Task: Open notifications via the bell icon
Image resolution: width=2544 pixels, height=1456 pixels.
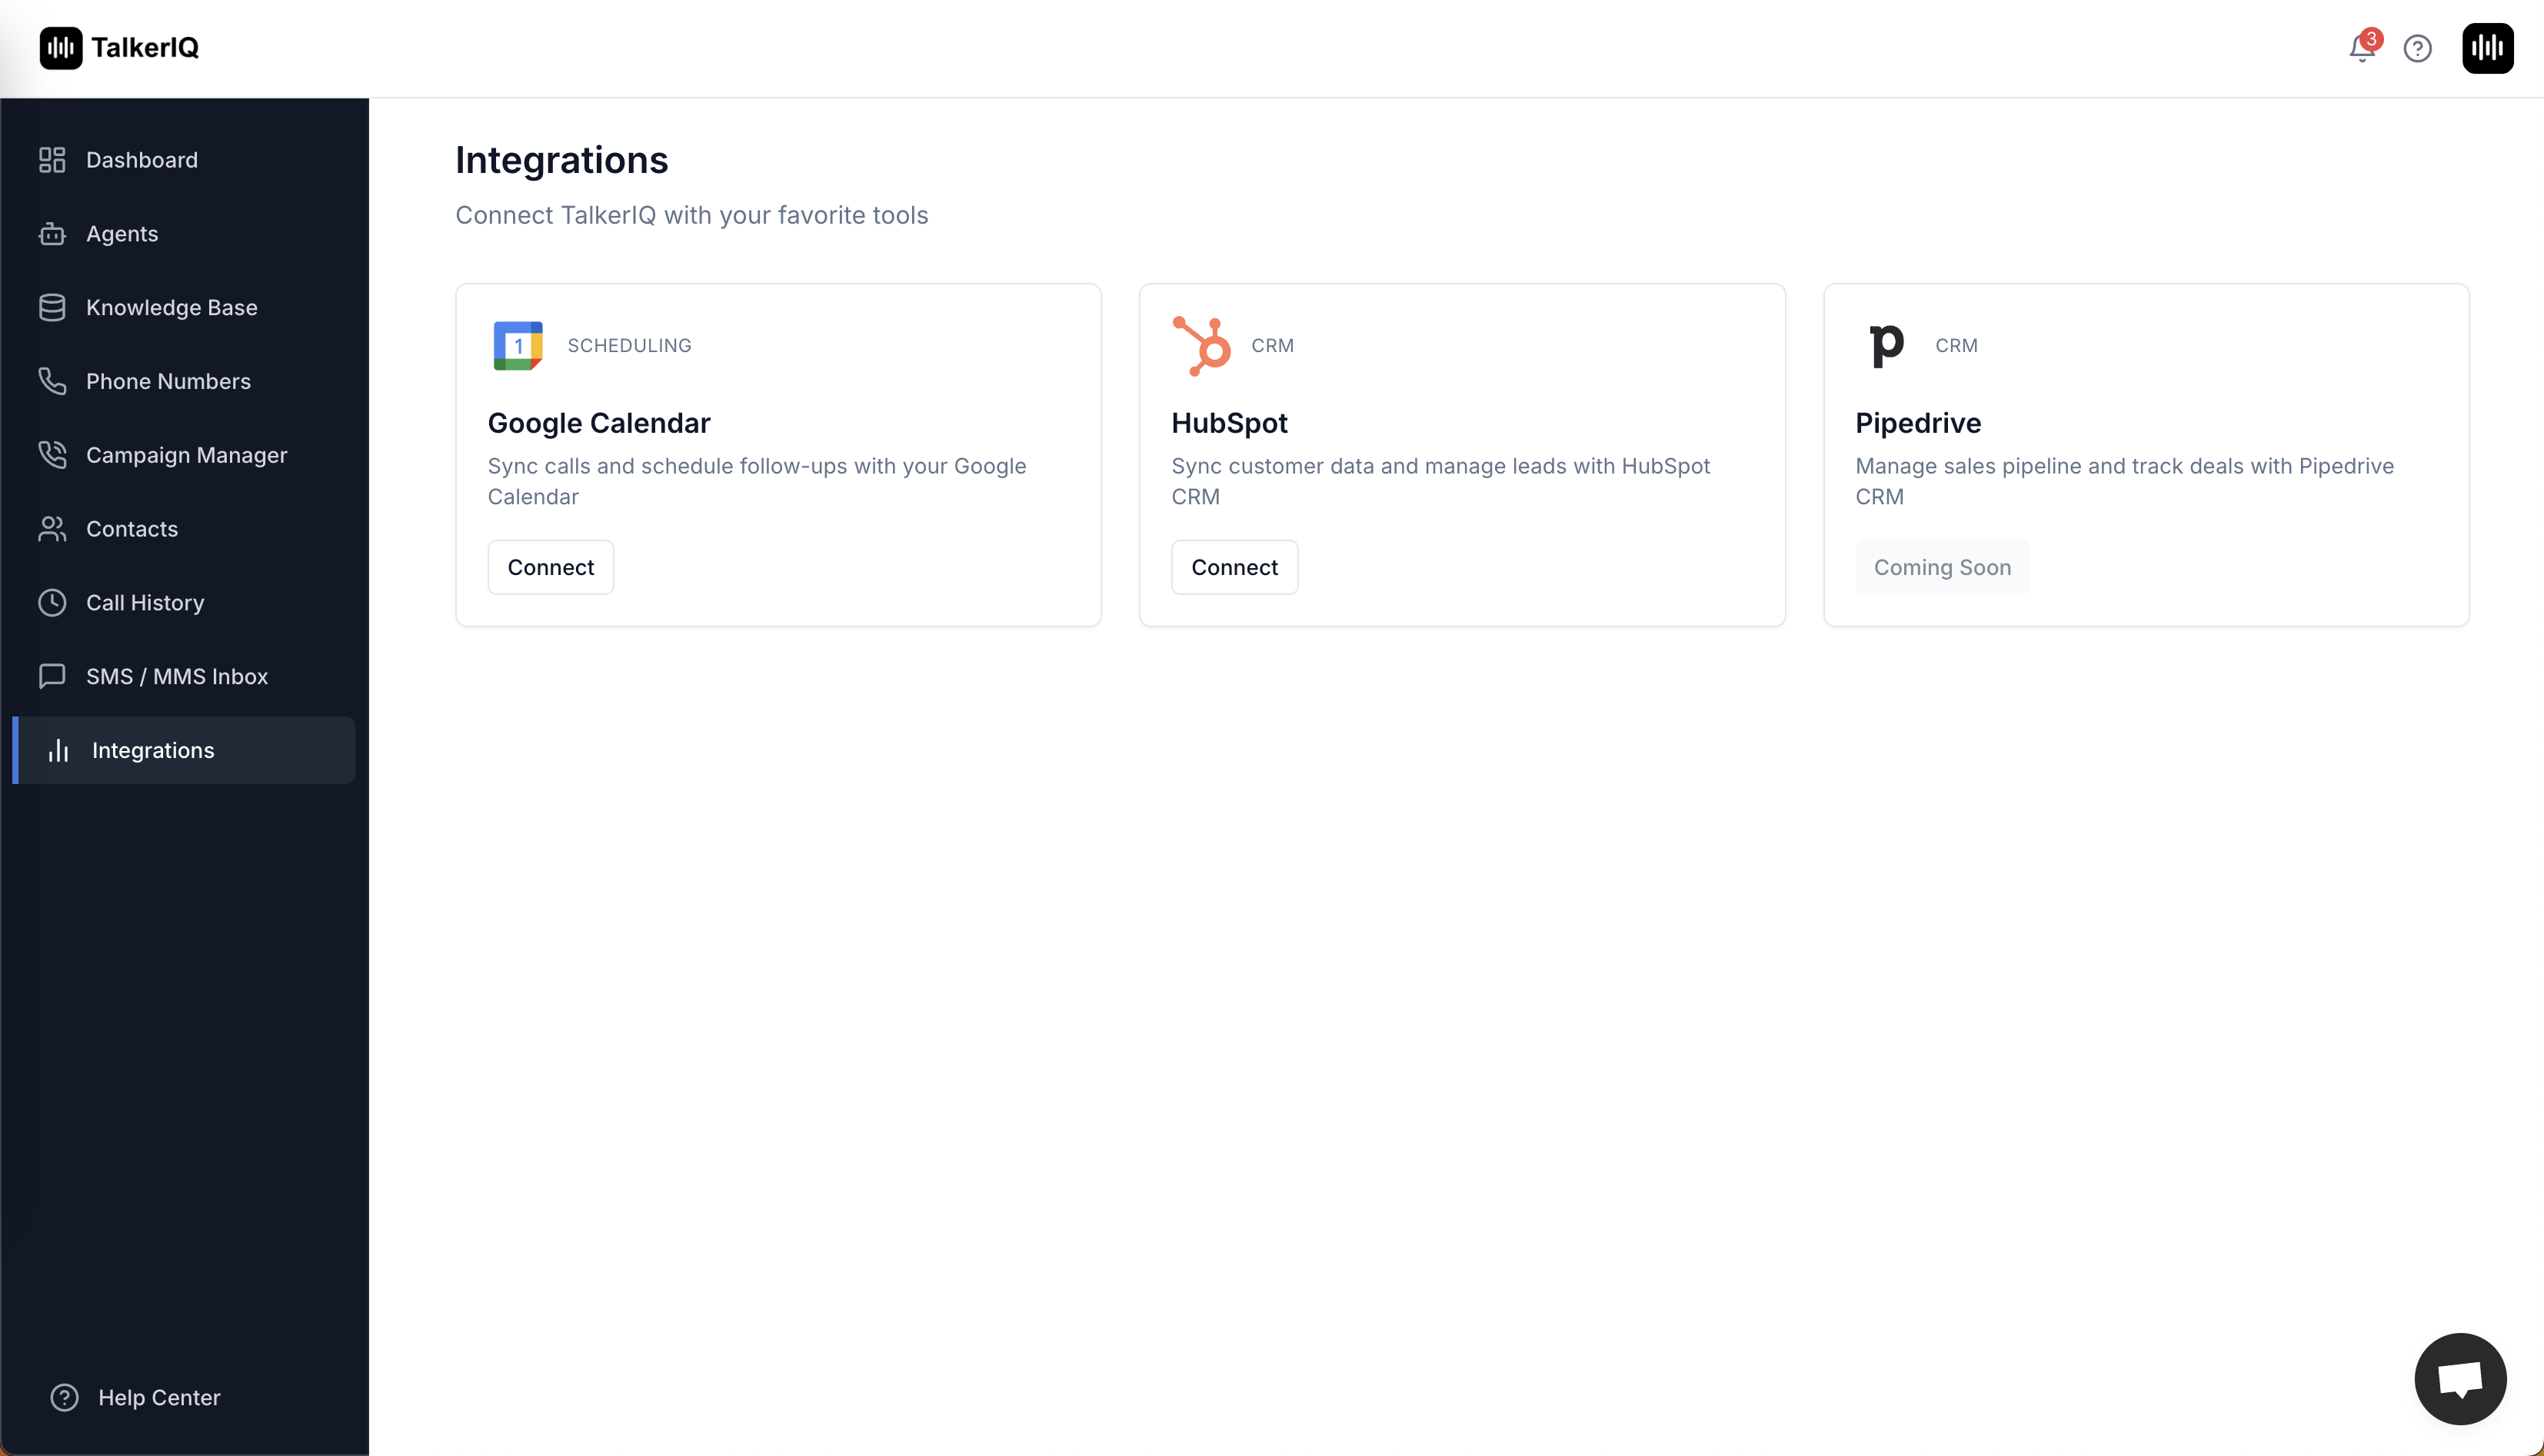Action: point(2361,48)
